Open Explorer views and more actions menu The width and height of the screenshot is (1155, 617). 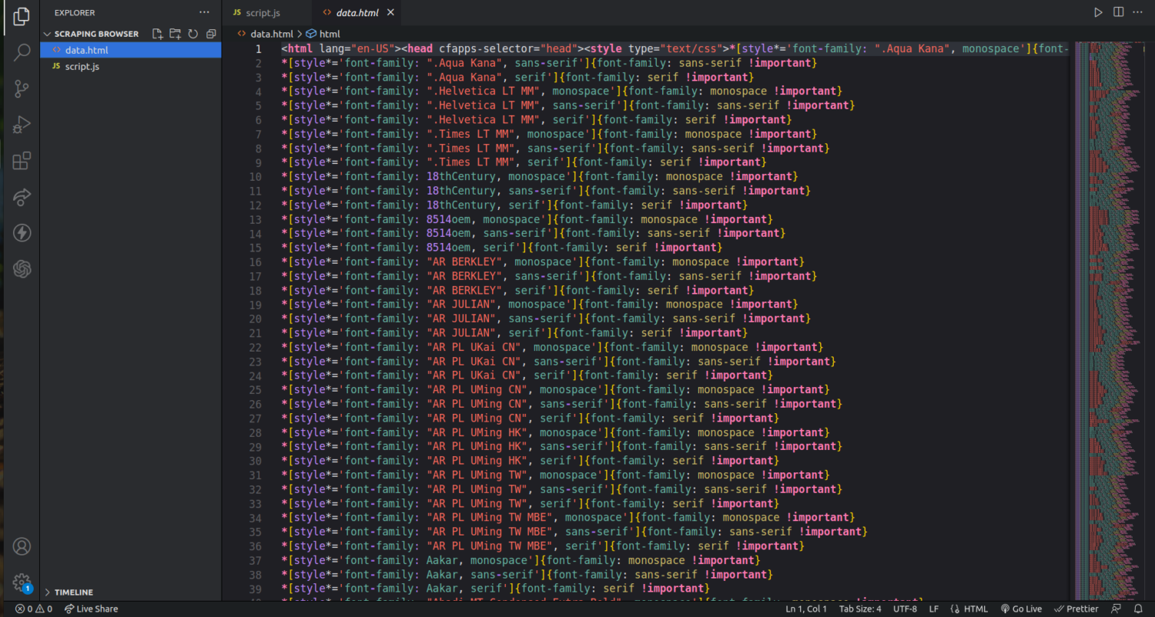tap(204, 12)
